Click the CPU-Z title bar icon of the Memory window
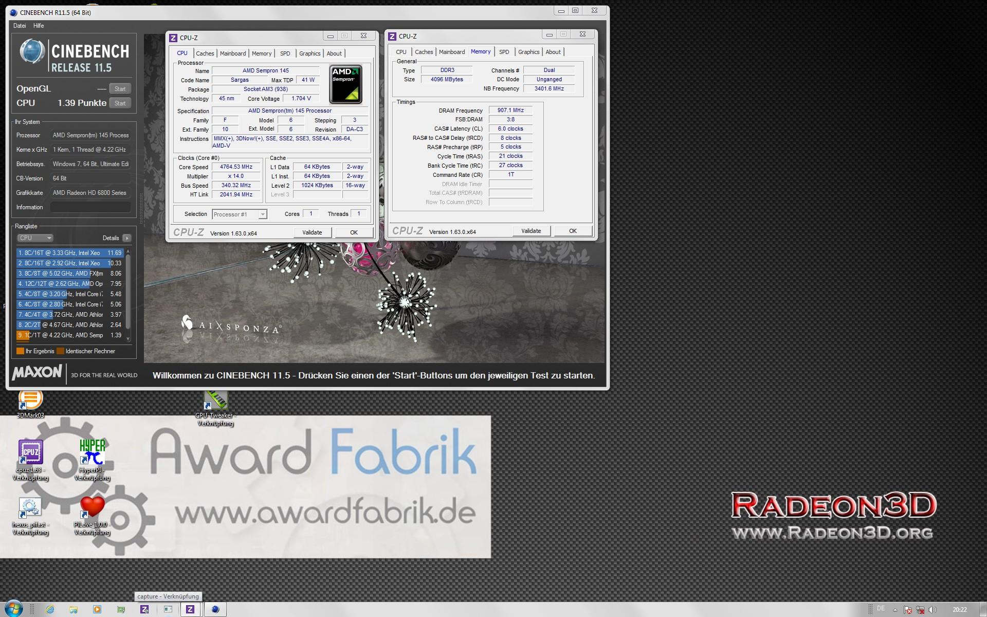 [x=392, y=36]
